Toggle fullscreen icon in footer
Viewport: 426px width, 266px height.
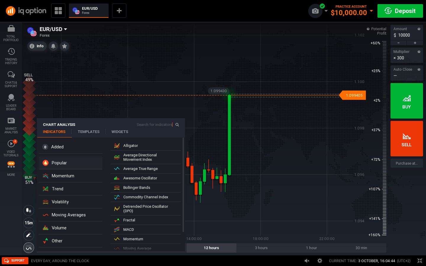[420, 261]
